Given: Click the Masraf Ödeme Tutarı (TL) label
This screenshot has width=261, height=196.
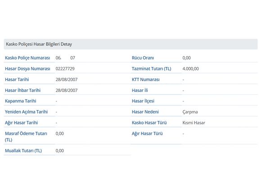Looking at the screenshot, I should coord(26,137).
